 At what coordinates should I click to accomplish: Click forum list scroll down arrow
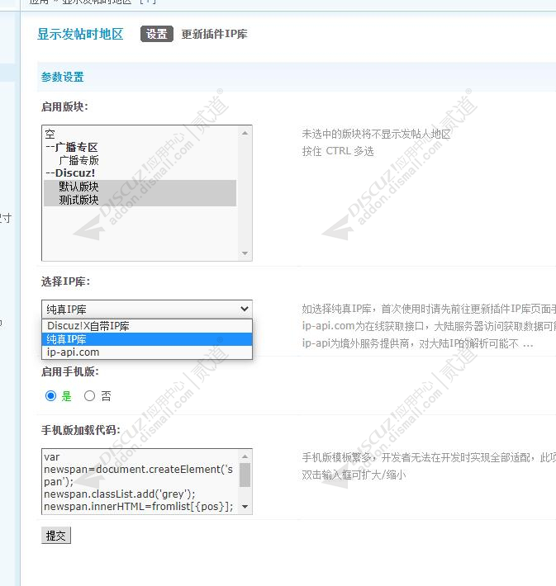coord(245,253)
